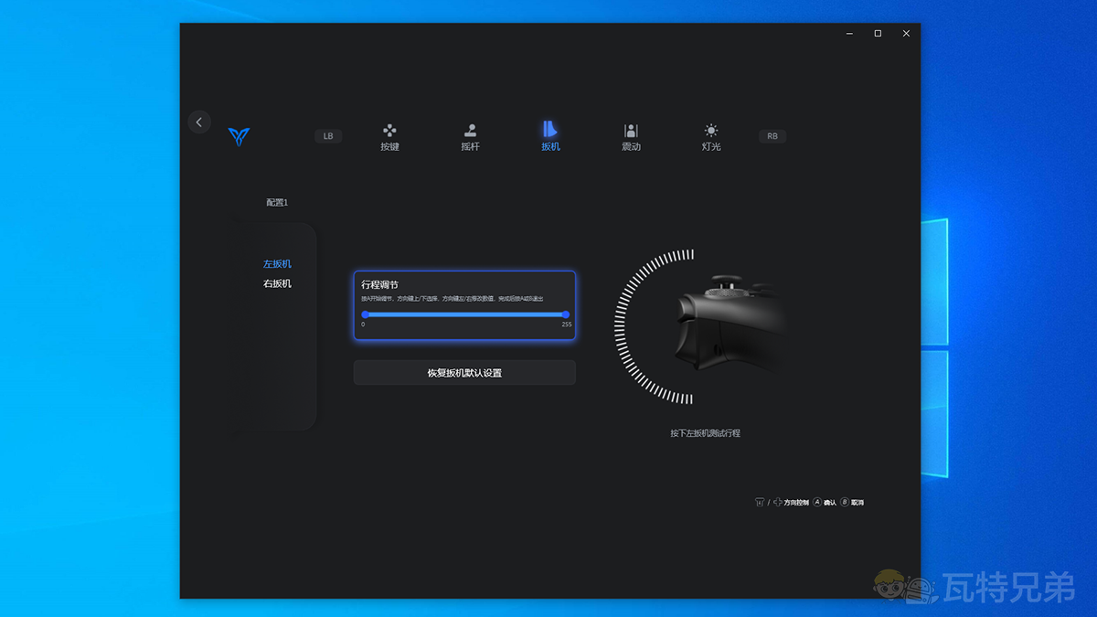Select the 扳机 (trigger) tab
This screenshot has width=1097, height=617.
[550, 136]
